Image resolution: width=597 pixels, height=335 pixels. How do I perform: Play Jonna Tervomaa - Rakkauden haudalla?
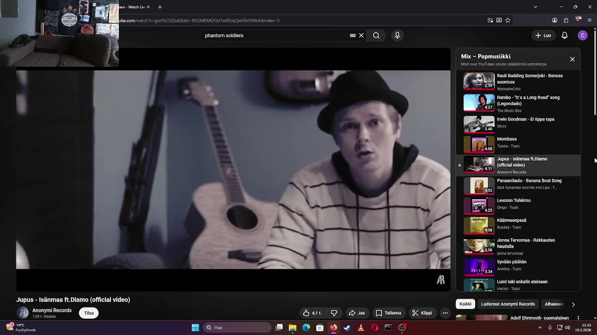(518, 246)
